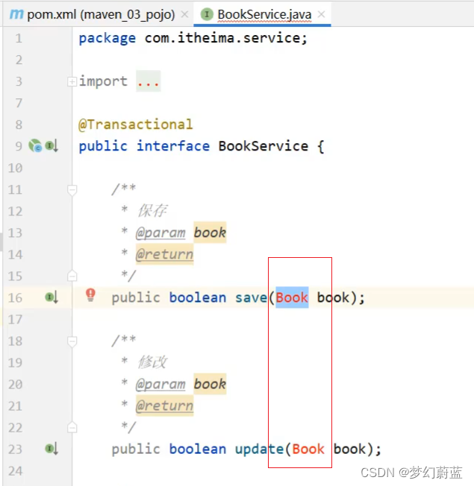Collapse the Javadoc comment starting on line 11
474x486 pixels.
pyautogui.click(x=72, y=189)
